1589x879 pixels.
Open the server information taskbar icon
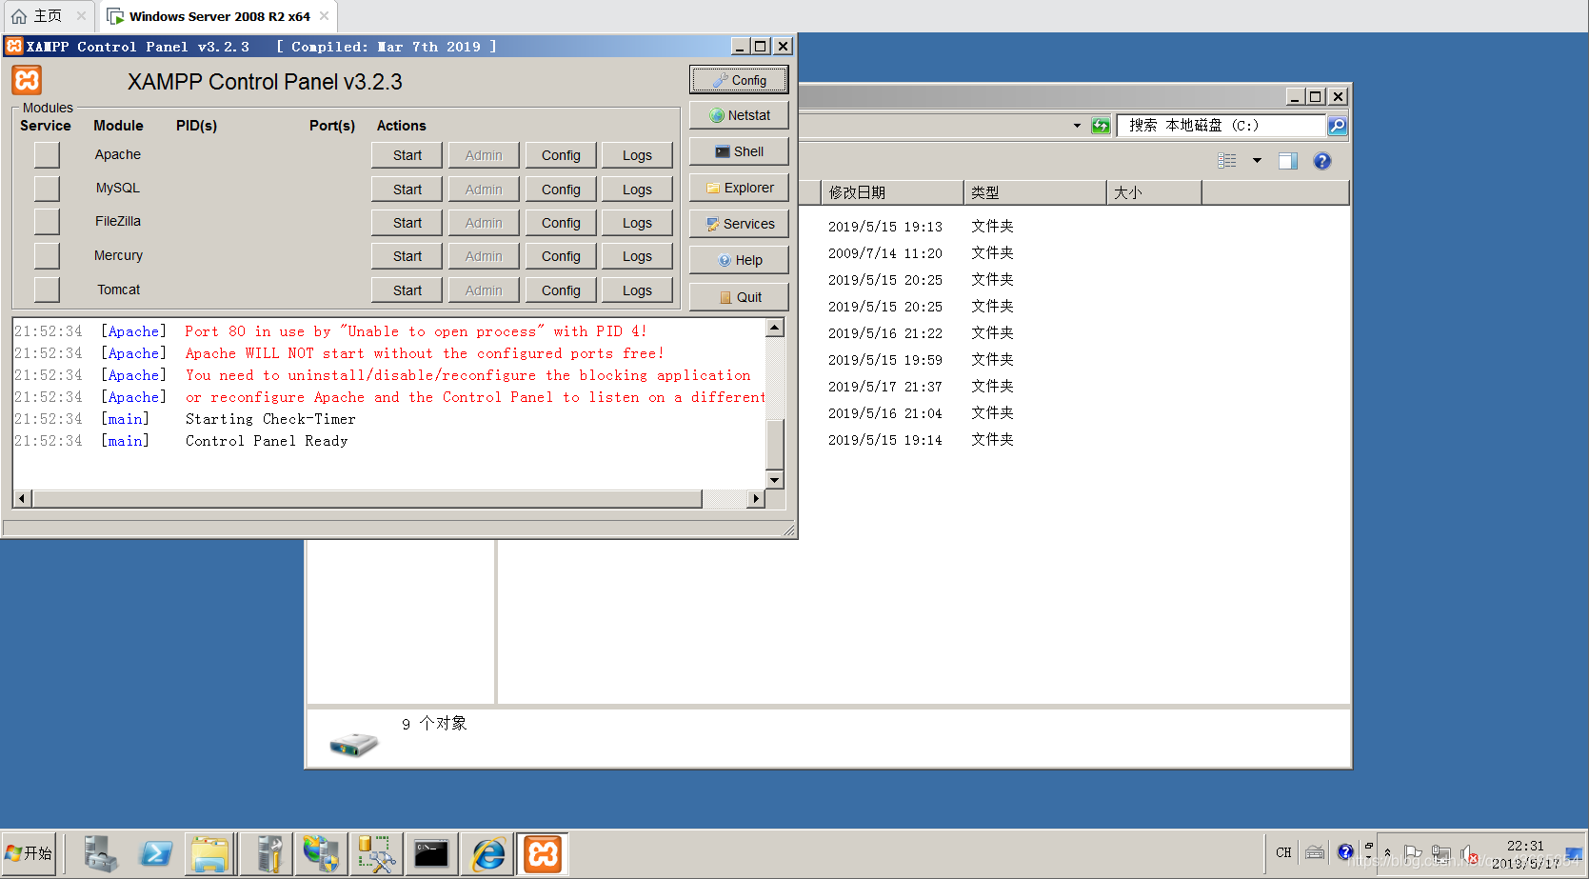point(267,854)
